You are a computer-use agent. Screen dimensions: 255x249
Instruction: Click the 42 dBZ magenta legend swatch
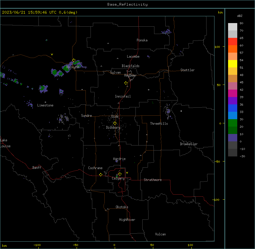click(233, 93)
